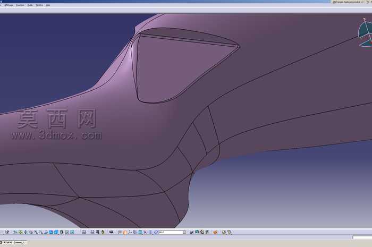Click the orange round icon in bottom toolbar
The height and width of the screenshot is (247, 372).
click(x=215, y=232)
